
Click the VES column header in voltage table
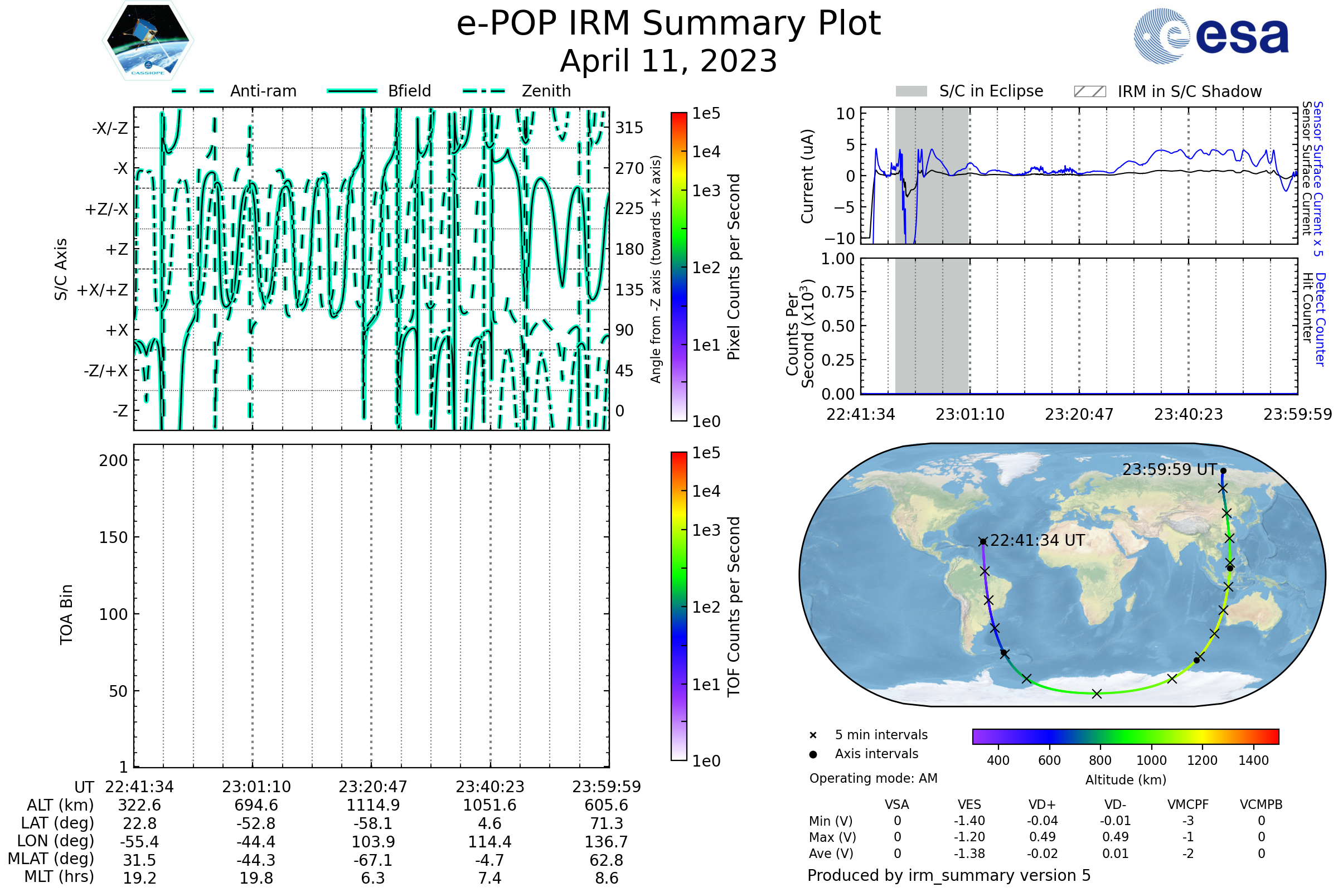click(x=969, y=805)
